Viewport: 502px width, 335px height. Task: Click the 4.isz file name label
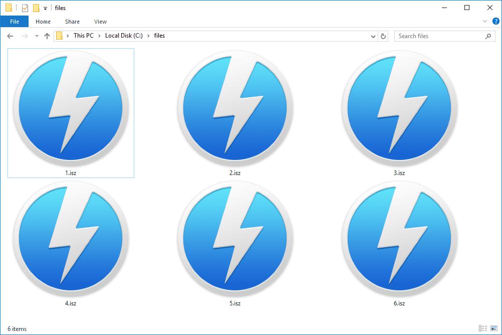71,303
